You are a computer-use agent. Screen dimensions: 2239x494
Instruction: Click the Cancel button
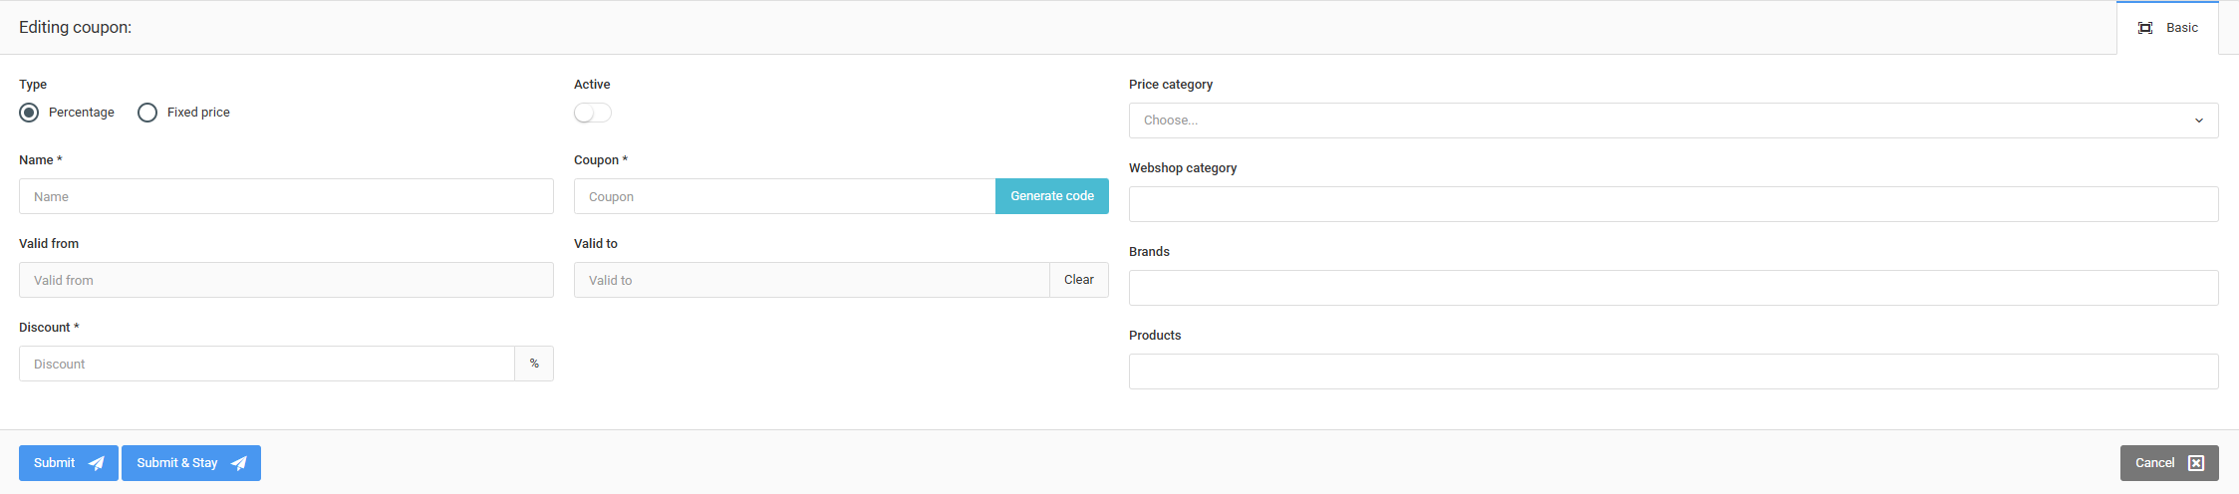pyautogui.click(x=2169, y=463)
